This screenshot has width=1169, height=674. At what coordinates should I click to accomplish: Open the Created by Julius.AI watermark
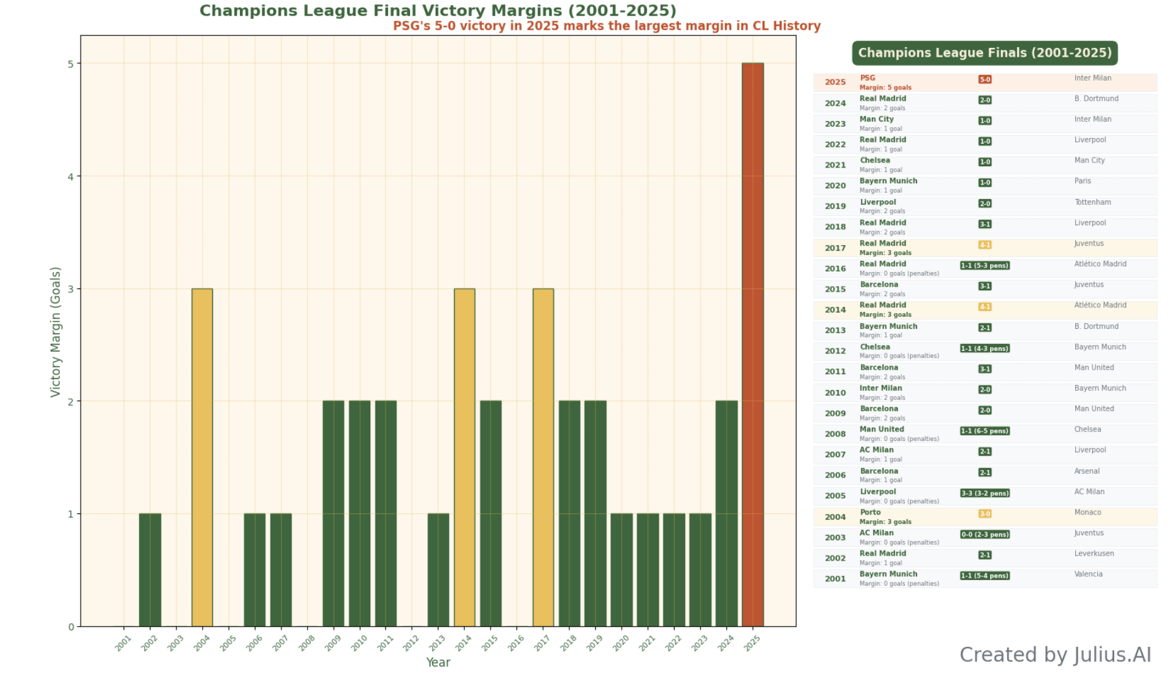[1055, 654]
